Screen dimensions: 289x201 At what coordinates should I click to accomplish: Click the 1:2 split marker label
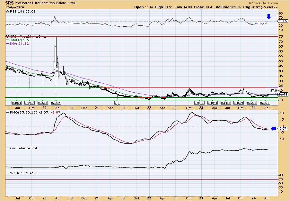pyautogui.click(x=117, y=103)
